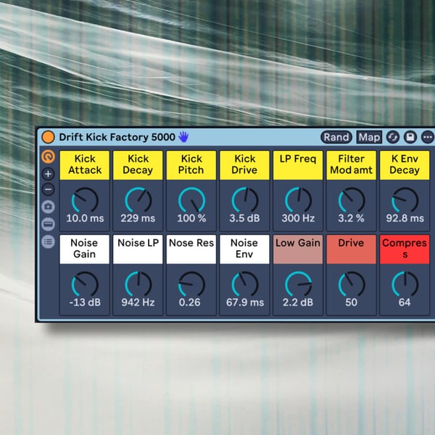Viewport: 435px width, 435px height.
Task: Toggle the rack's orange device activator
Action: (48, 137)
